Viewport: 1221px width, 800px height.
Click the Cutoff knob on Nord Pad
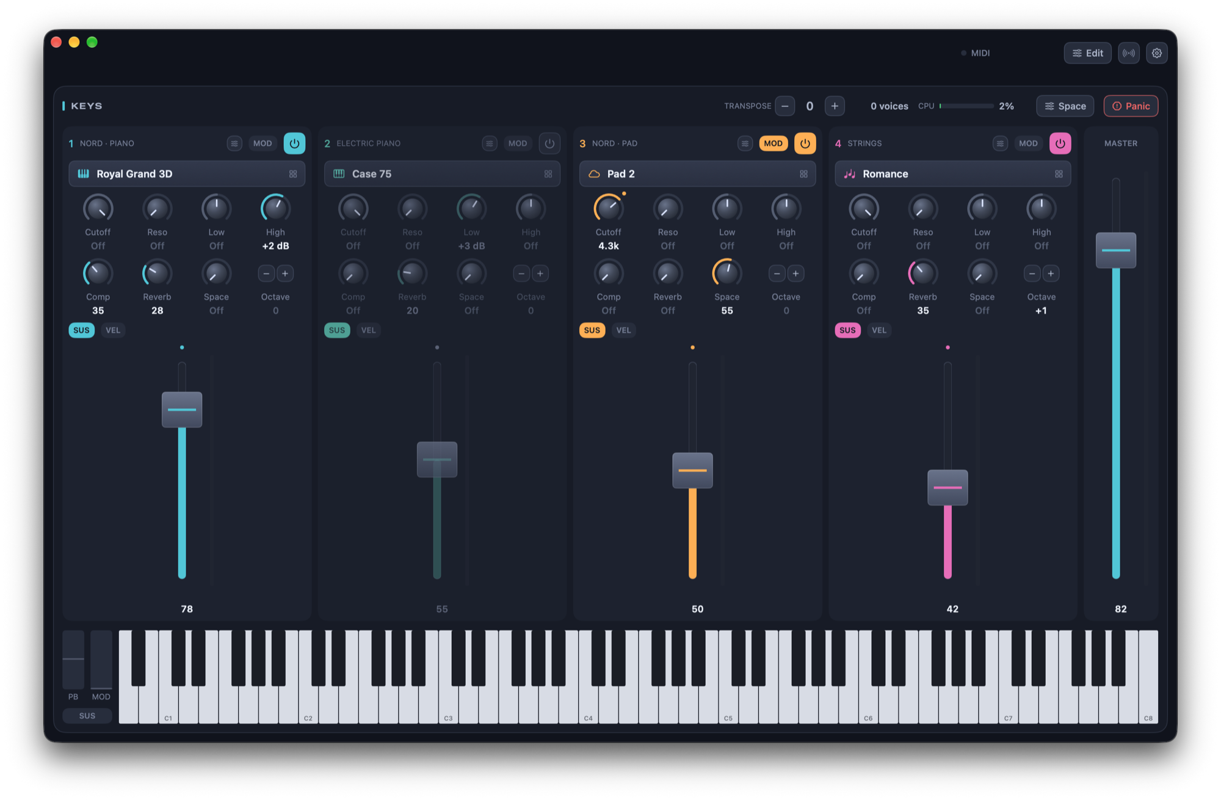pos(609,209)
